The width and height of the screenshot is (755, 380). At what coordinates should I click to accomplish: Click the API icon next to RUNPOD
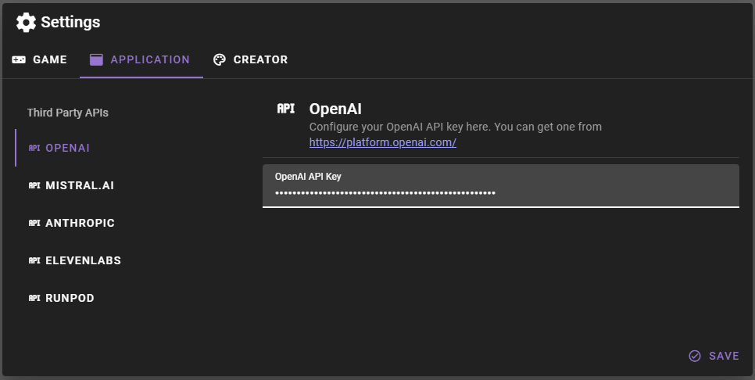point(34,298)
